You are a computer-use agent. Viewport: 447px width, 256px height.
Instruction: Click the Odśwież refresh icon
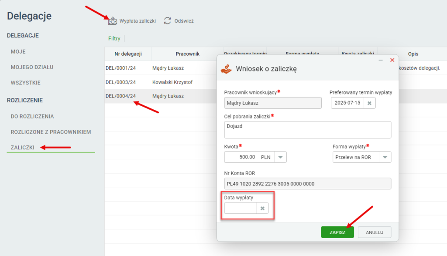pyautogui.click(x=167, y=21)
